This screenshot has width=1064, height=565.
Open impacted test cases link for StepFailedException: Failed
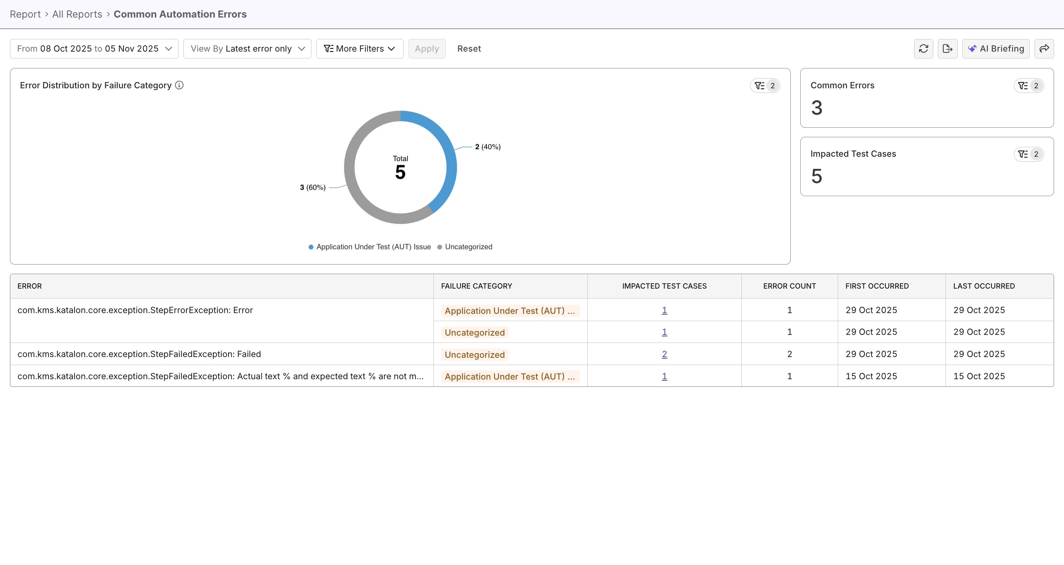tap(664, 354)
